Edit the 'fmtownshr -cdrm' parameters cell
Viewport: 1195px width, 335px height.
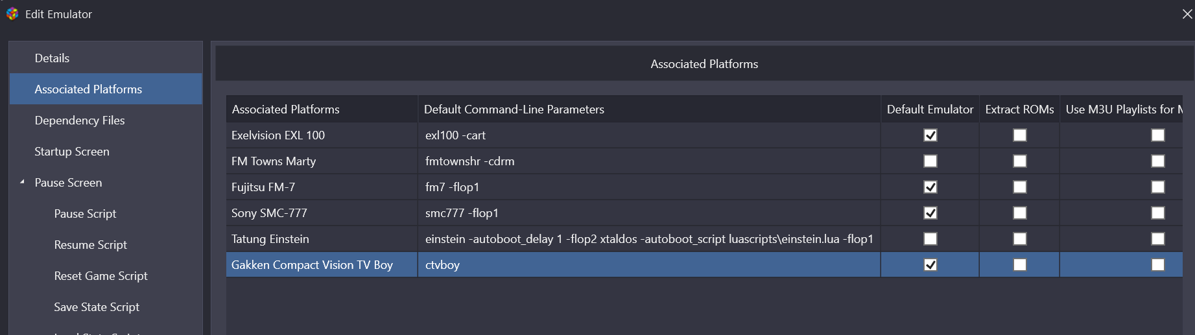coord(649,161)
